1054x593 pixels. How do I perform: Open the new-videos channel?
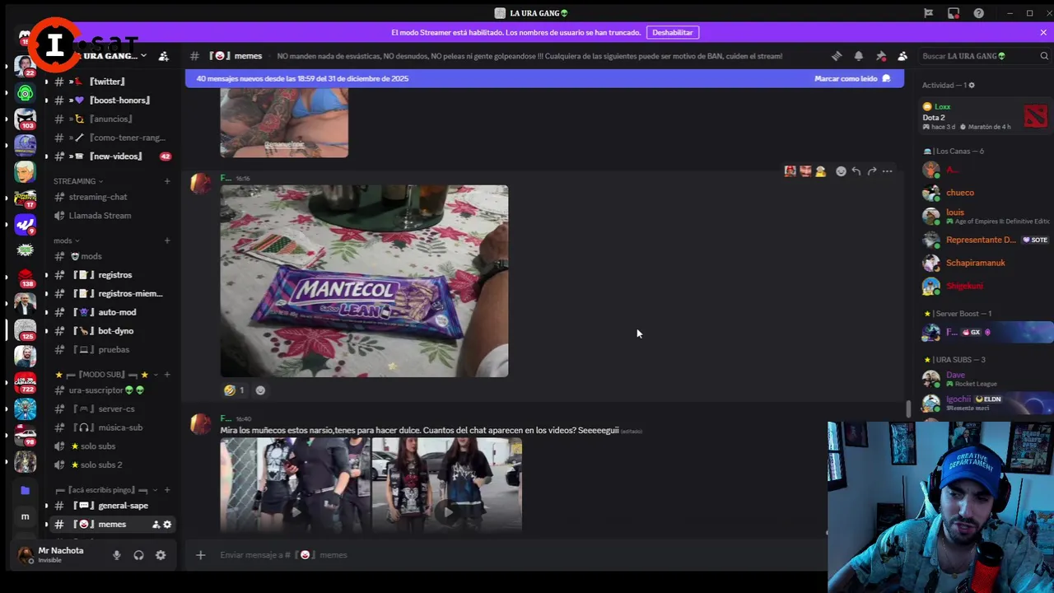pyautogui.click(x=111, y=156)
